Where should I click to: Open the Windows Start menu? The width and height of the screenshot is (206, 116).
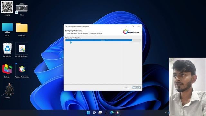click(x=88, y=113)
